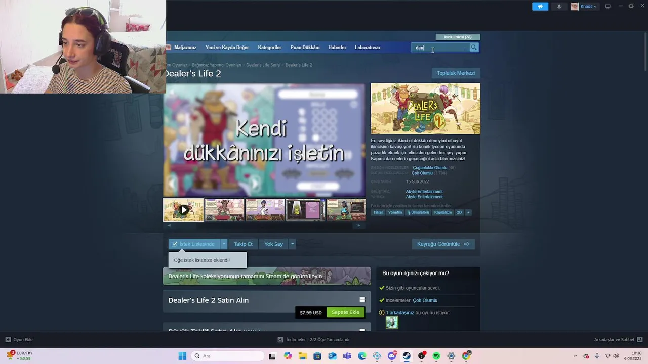Open İstek Listesi (78) wishlist button
648x364 pixels.
pos(458,37)
